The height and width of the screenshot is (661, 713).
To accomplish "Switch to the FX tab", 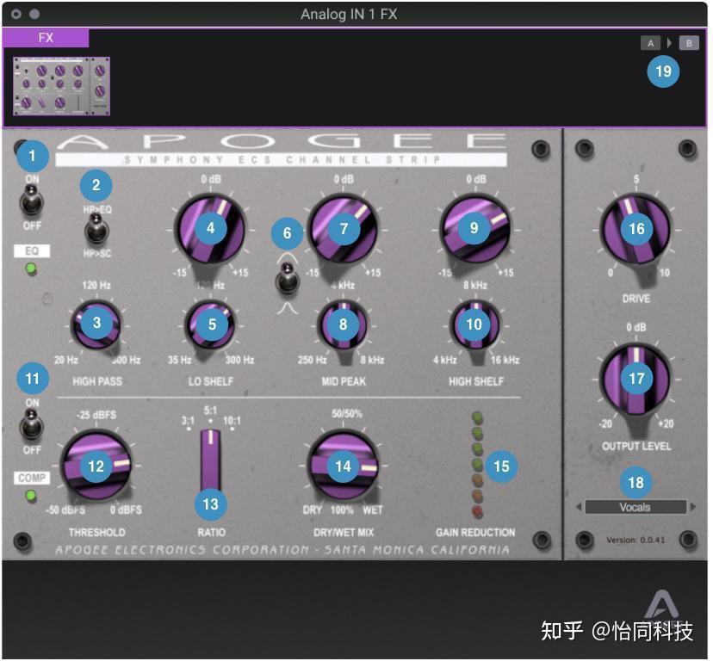I will (46, 37).
